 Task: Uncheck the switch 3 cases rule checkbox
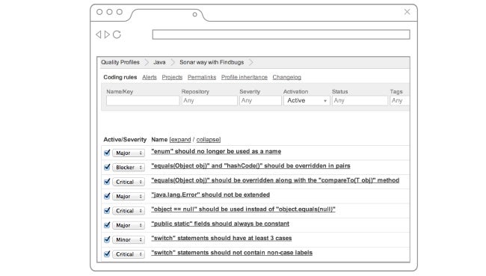coord(107,239)
